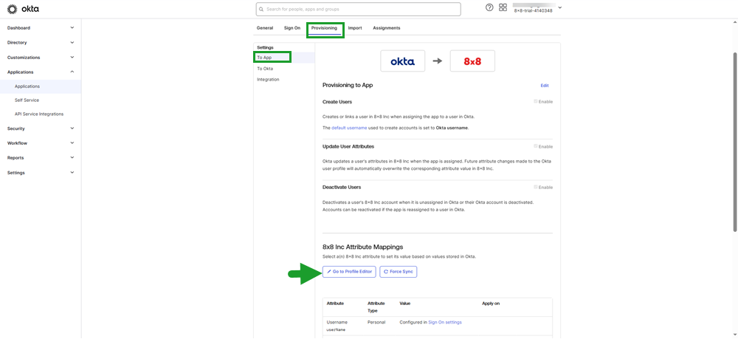Click the Apply on column header
Screen dimensions: 738x339
[491, 304]
